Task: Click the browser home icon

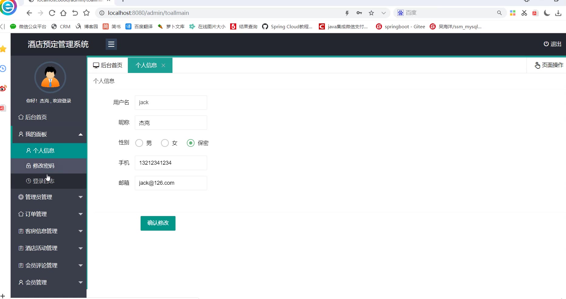Action: 63,13
